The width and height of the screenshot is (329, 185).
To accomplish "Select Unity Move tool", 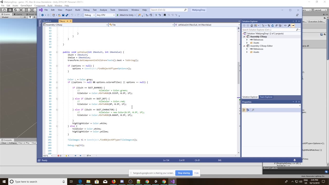I will point(10,10).
